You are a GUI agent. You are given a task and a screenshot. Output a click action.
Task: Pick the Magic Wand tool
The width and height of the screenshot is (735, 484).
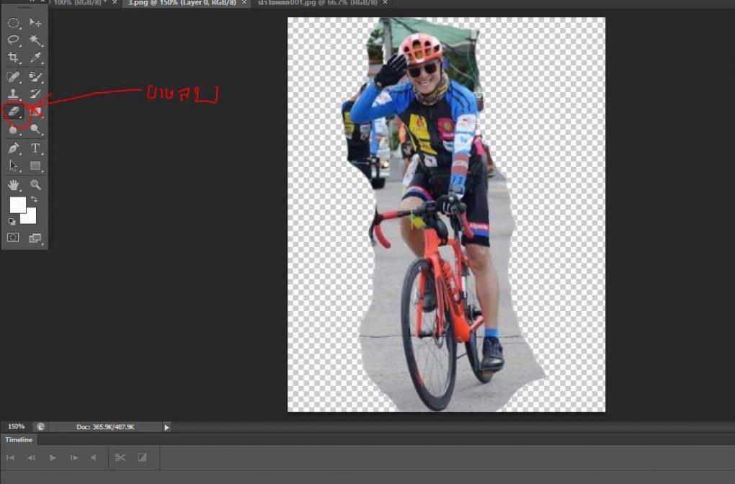tap(35, 40)
